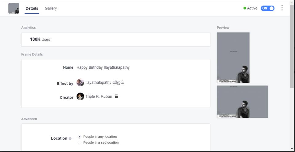The image size is (295, 152).
Task: Click the name Happy Birthday Ilayathalapathy
Action: click(103, 67)
